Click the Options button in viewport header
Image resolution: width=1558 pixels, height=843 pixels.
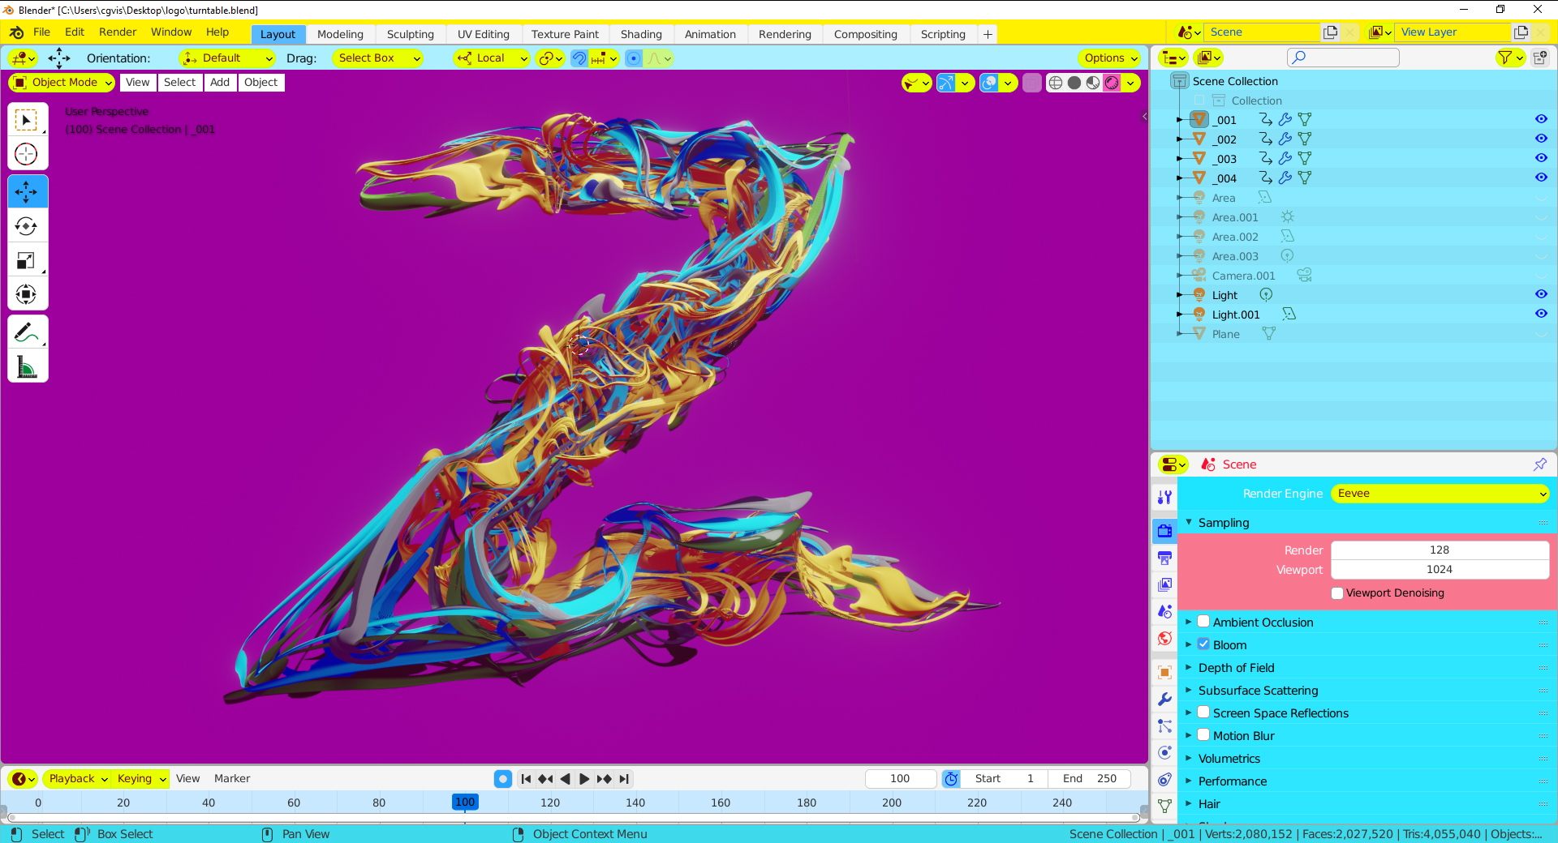[1110, 58]
